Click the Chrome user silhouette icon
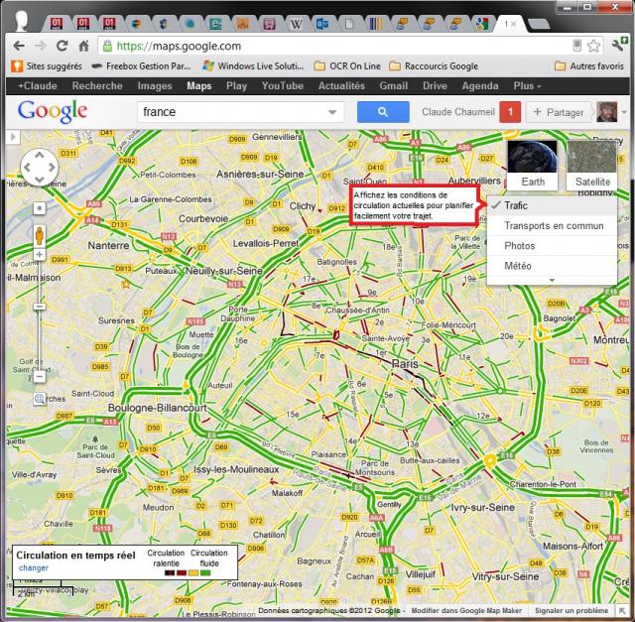Screen dimensions: 635x622 (x=21, y=22)
